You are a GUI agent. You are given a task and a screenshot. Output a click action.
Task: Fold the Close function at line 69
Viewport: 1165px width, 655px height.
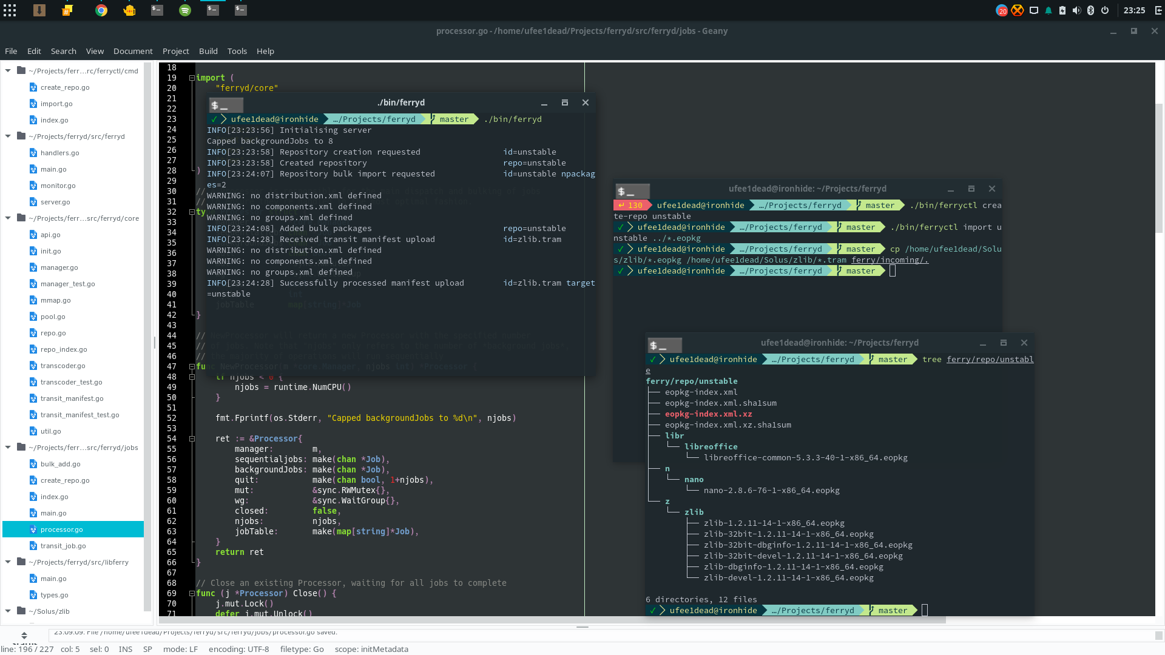point(192,593)
